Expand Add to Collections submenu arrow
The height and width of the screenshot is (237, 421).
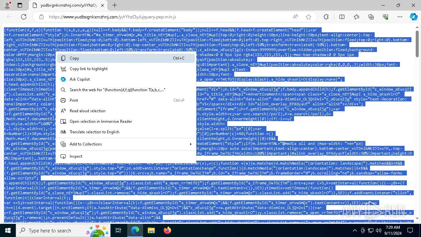coord(191,144)
